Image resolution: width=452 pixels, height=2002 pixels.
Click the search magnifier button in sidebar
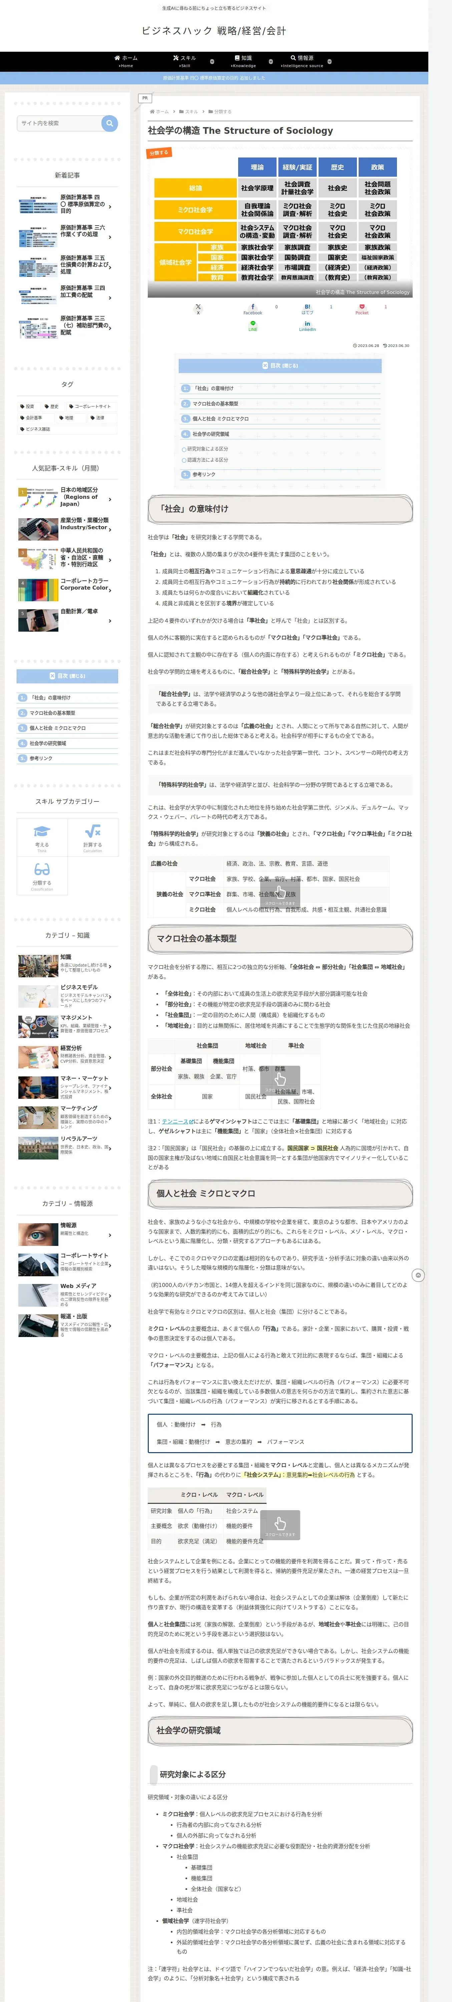pyautogui.click(x=109, y=123)
